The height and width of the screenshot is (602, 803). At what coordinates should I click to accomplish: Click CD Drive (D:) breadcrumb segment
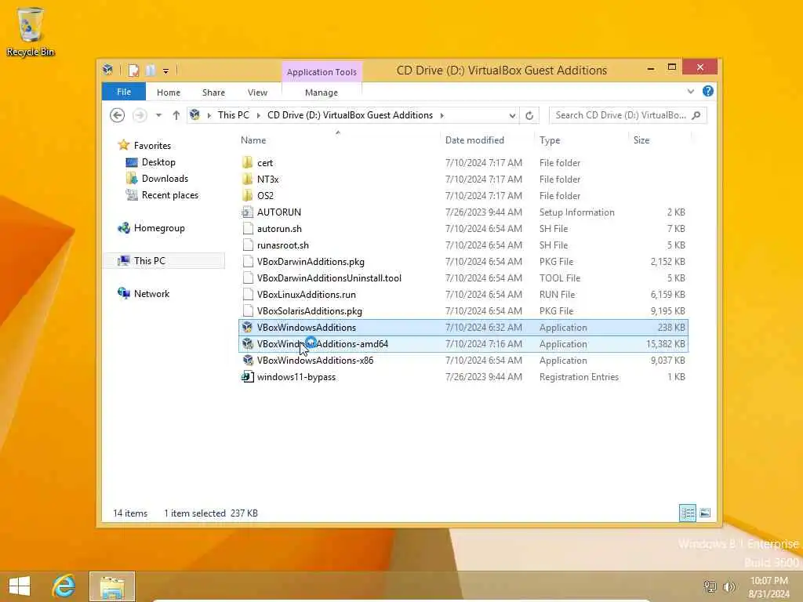pyautogui.click(x=351, y=115)
